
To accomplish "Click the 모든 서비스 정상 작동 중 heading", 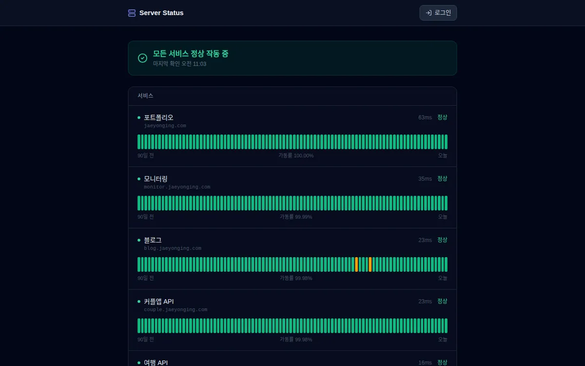I will [191, 54].
